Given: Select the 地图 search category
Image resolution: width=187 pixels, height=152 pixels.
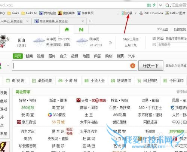Looking at the screenshot, I should (86, 56).
